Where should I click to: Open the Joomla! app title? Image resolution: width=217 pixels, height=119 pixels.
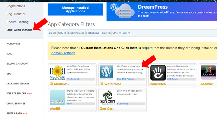click(x=207, y=84)
